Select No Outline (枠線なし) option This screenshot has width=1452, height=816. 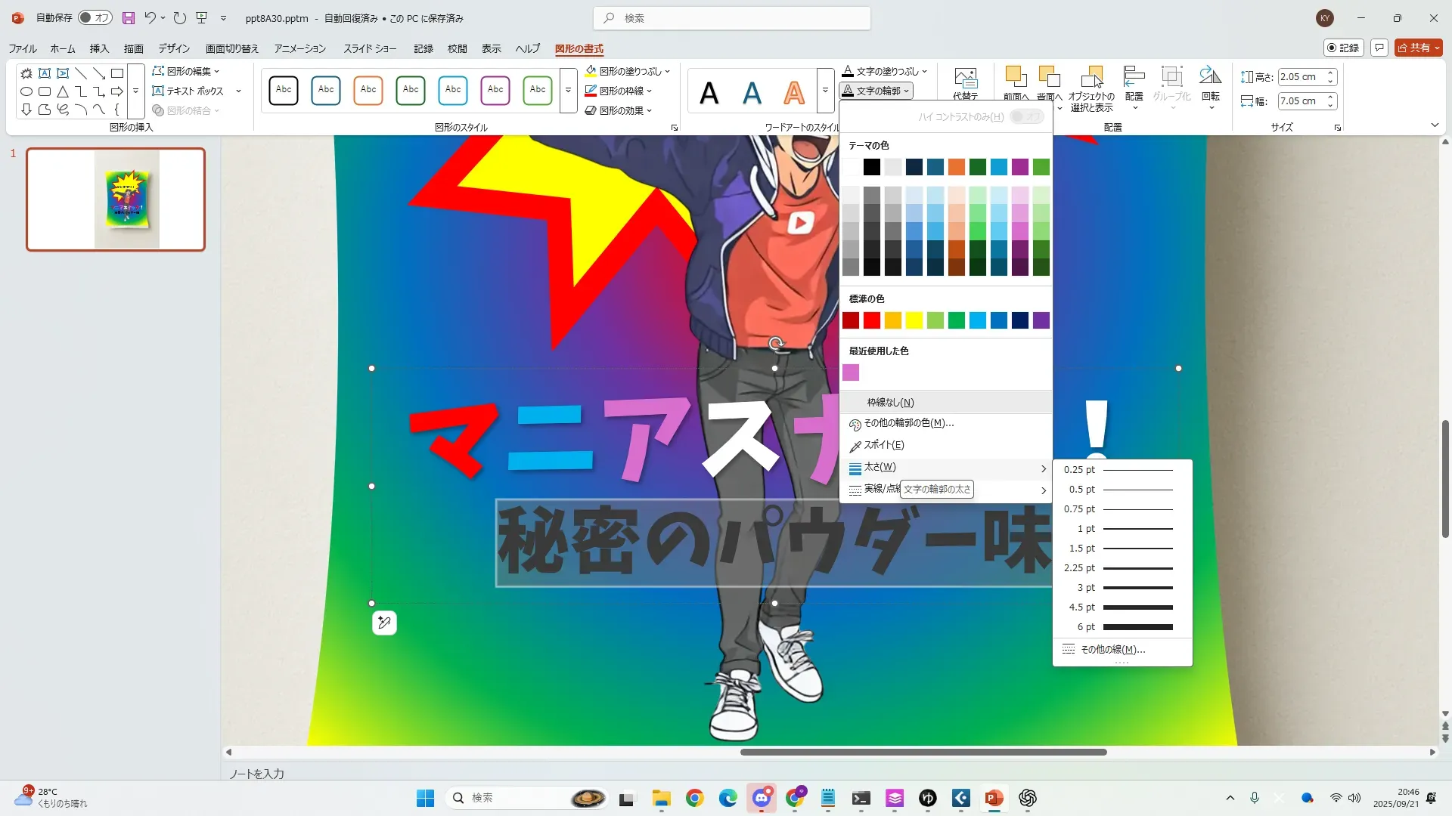pos(890,402)
